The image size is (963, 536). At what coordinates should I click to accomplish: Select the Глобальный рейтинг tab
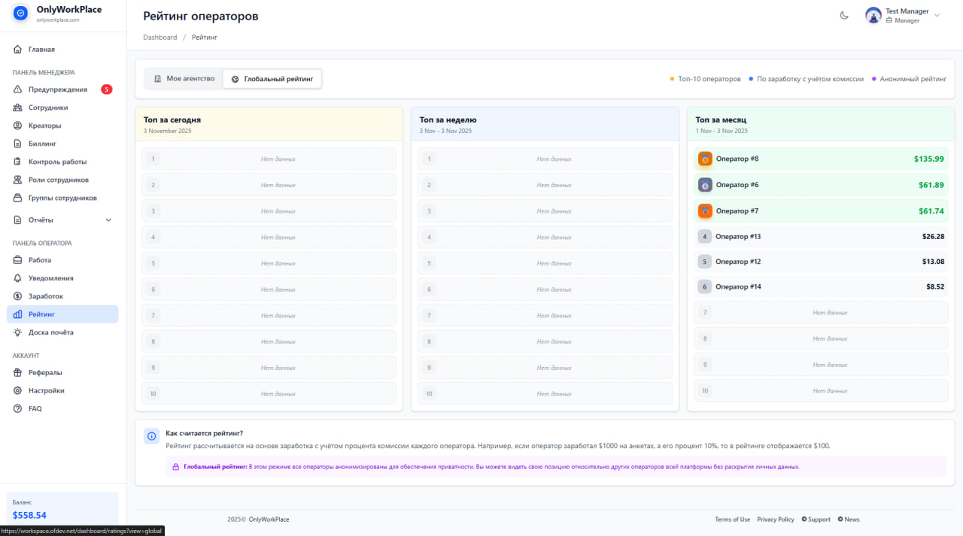click(272, 77)
